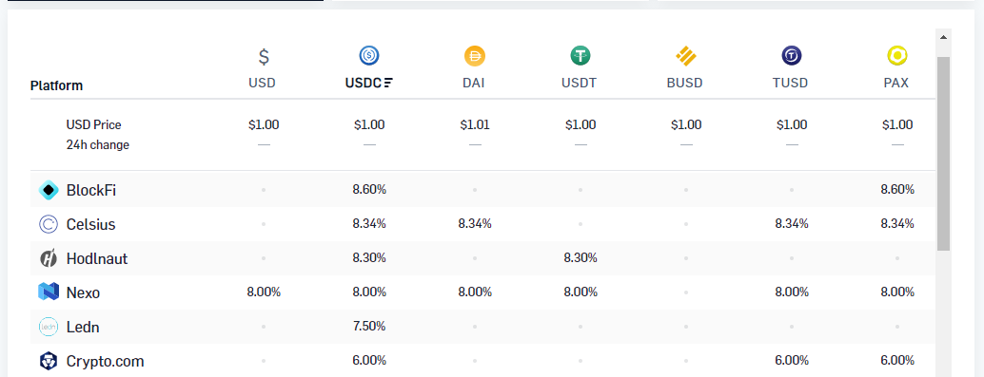Click BlockFi USDC rate 8.60%

tap(369, 189)
